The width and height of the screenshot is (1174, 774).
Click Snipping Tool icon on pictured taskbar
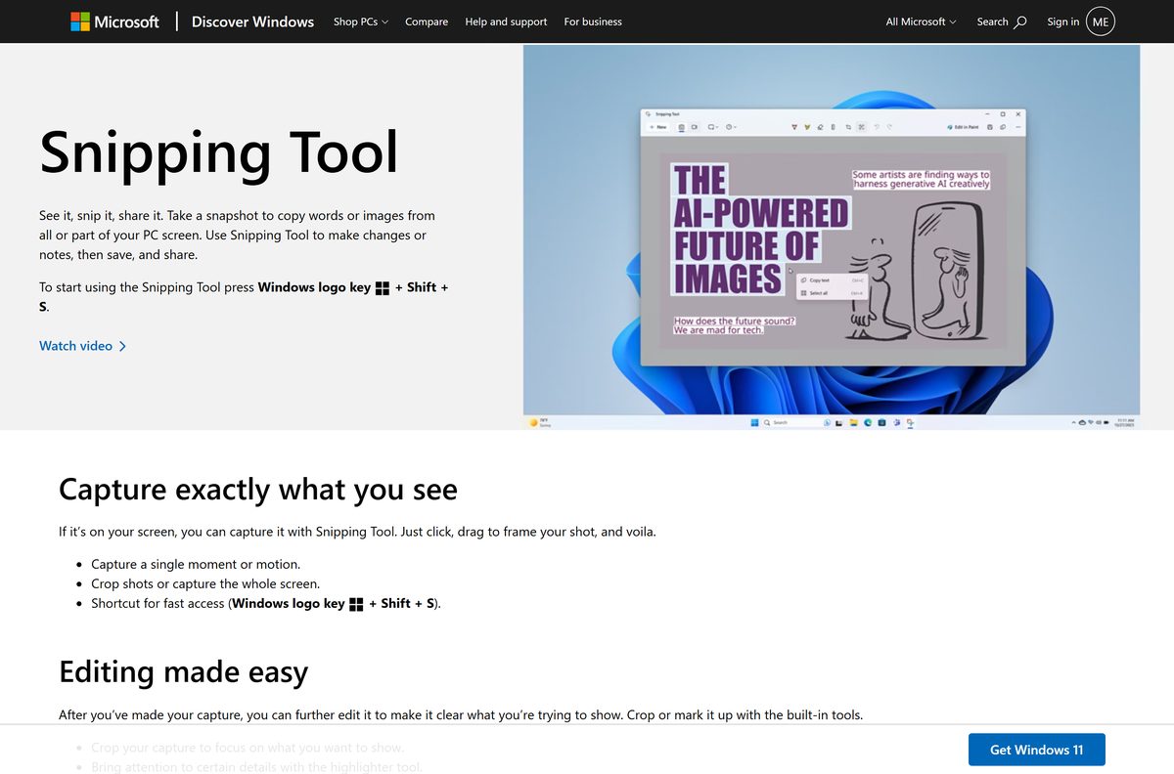[x=910, y=422]
